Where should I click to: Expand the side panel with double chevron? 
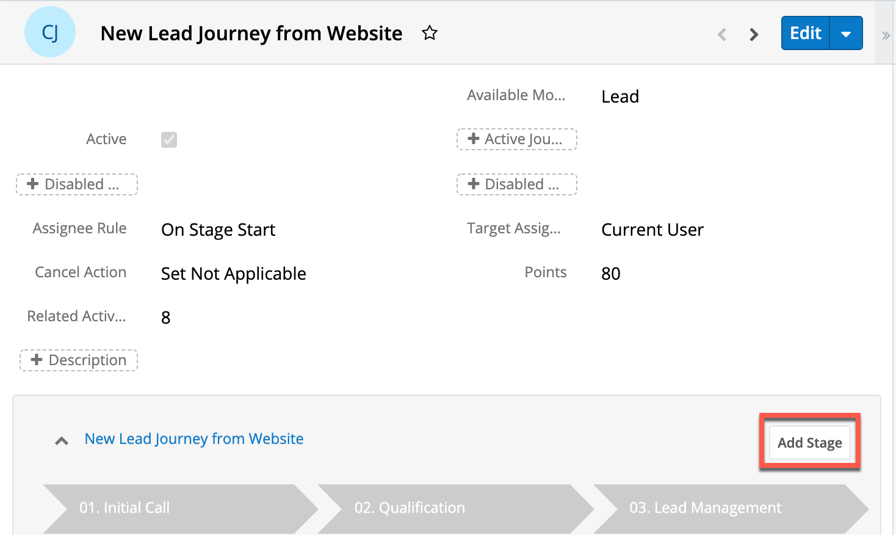pos(886,35)
